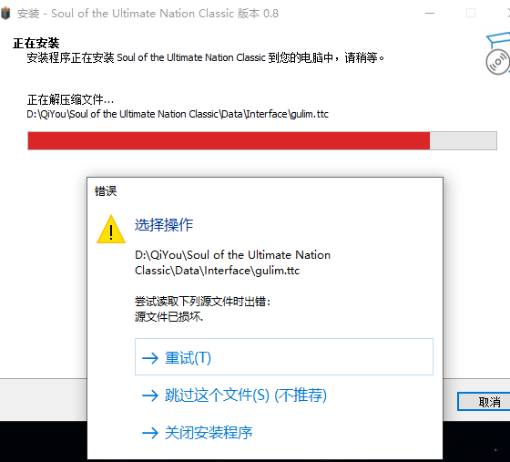Image resolution: width=510 pixels, height=462 pixels.
Task: Click the gulim.ttc file path in error dialog
Action: 233,262
